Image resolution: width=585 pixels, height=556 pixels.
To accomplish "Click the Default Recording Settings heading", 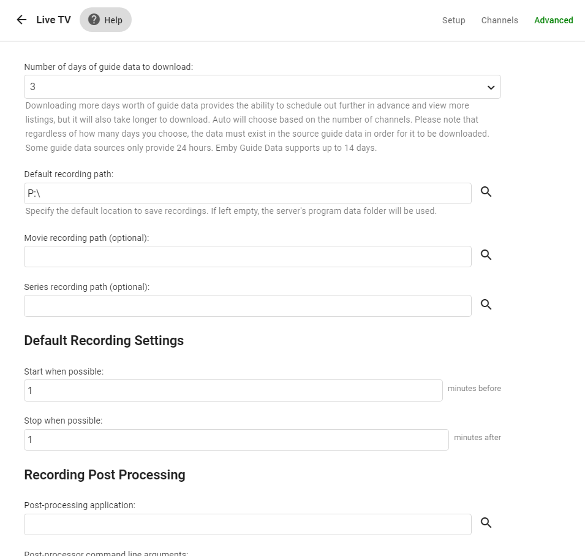I will (x=104, y=340).
